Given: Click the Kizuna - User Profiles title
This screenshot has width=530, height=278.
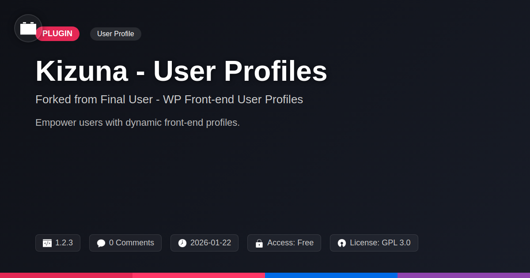Looking at the screenshot, I should point(181,71).
